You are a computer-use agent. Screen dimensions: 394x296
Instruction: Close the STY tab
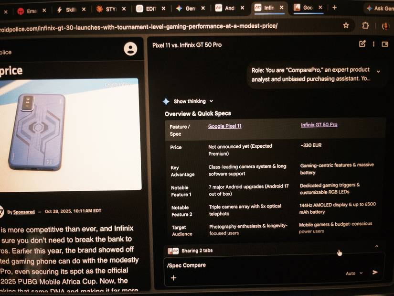[124, 9]
